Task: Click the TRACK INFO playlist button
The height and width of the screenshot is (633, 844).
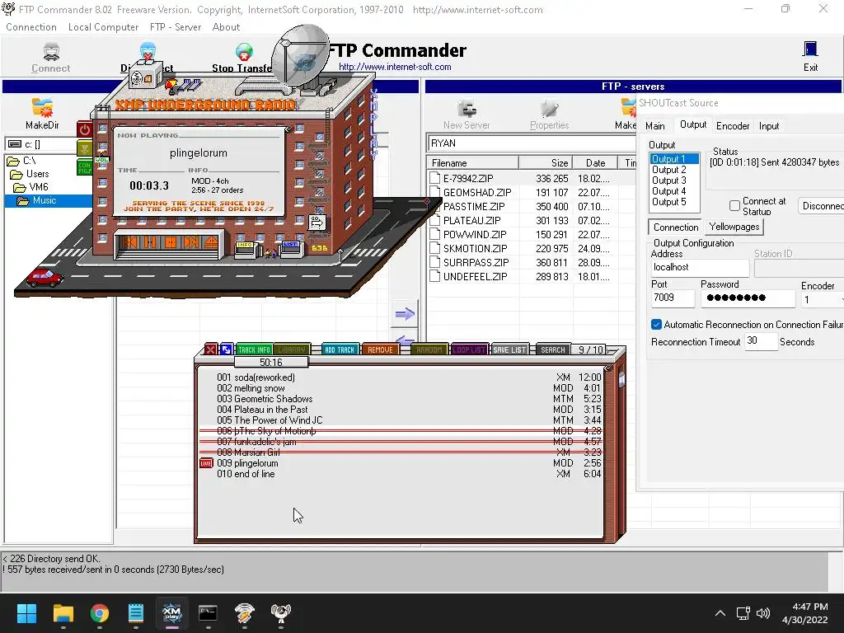Action: point(254,349)
